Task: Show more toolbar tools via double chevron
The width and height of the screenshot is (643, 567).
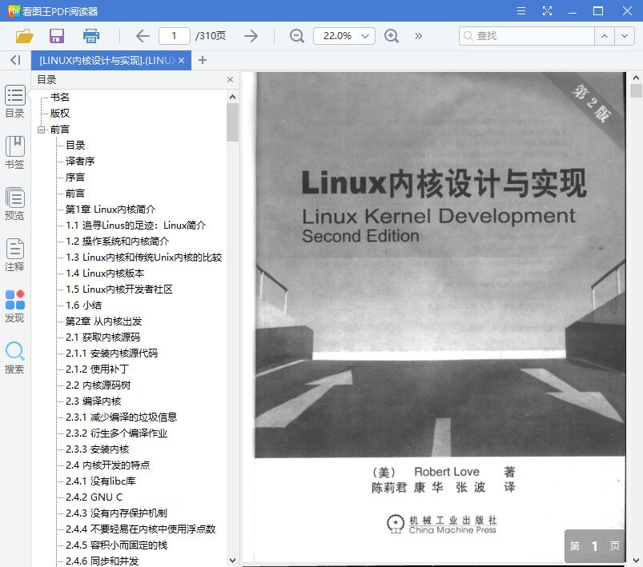Action: click(418, 36)
